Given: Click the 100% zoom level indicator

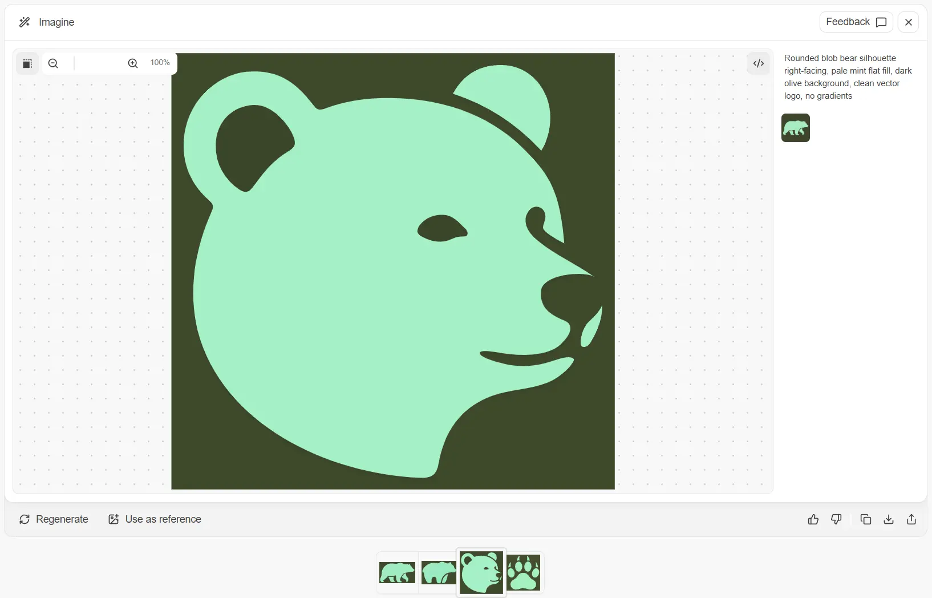Looking at the screenshot, I should coord(160,63).
